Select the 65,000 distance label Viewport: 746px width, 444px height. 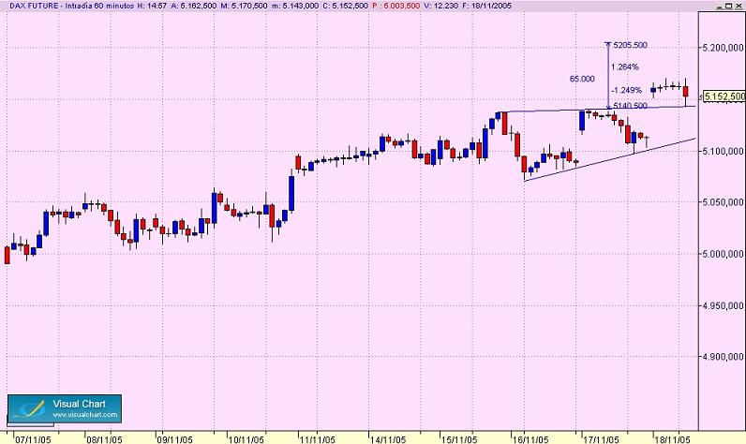[582, 79]
